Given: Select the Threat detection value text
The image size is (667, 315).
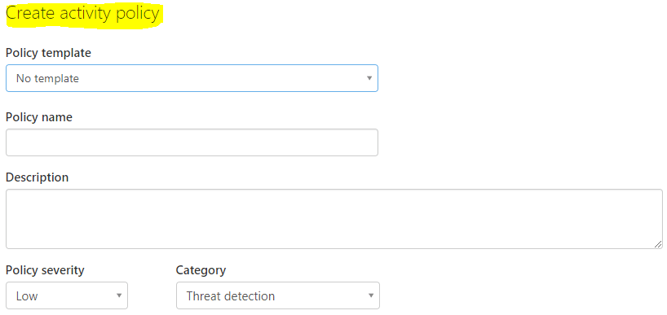Looking at the screenshot, I should (231, 296).
